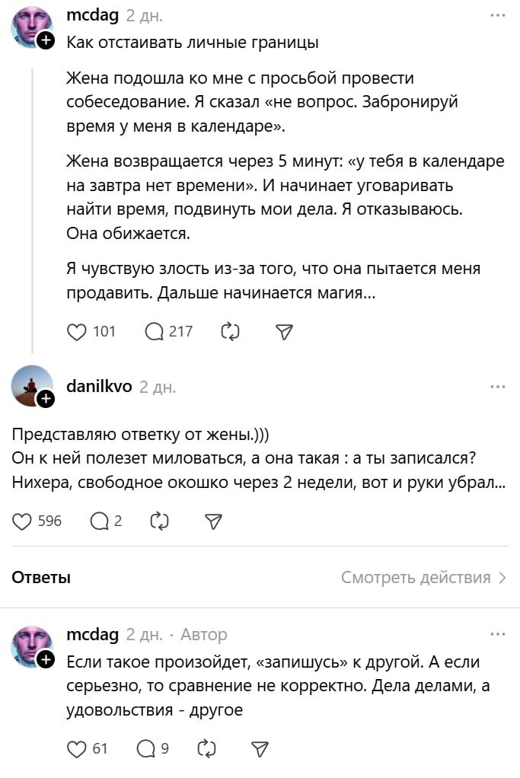Repost the author's bottom reply

(206, 749)
